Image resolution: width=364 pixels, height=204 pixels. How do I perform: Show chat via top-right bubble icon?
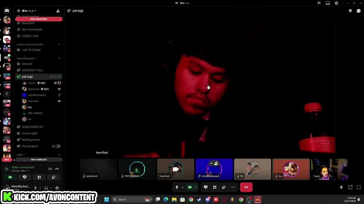coord(359,11)
